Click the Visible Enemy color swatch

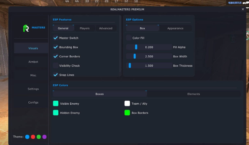pyautogui.click(x=56, y=104)
